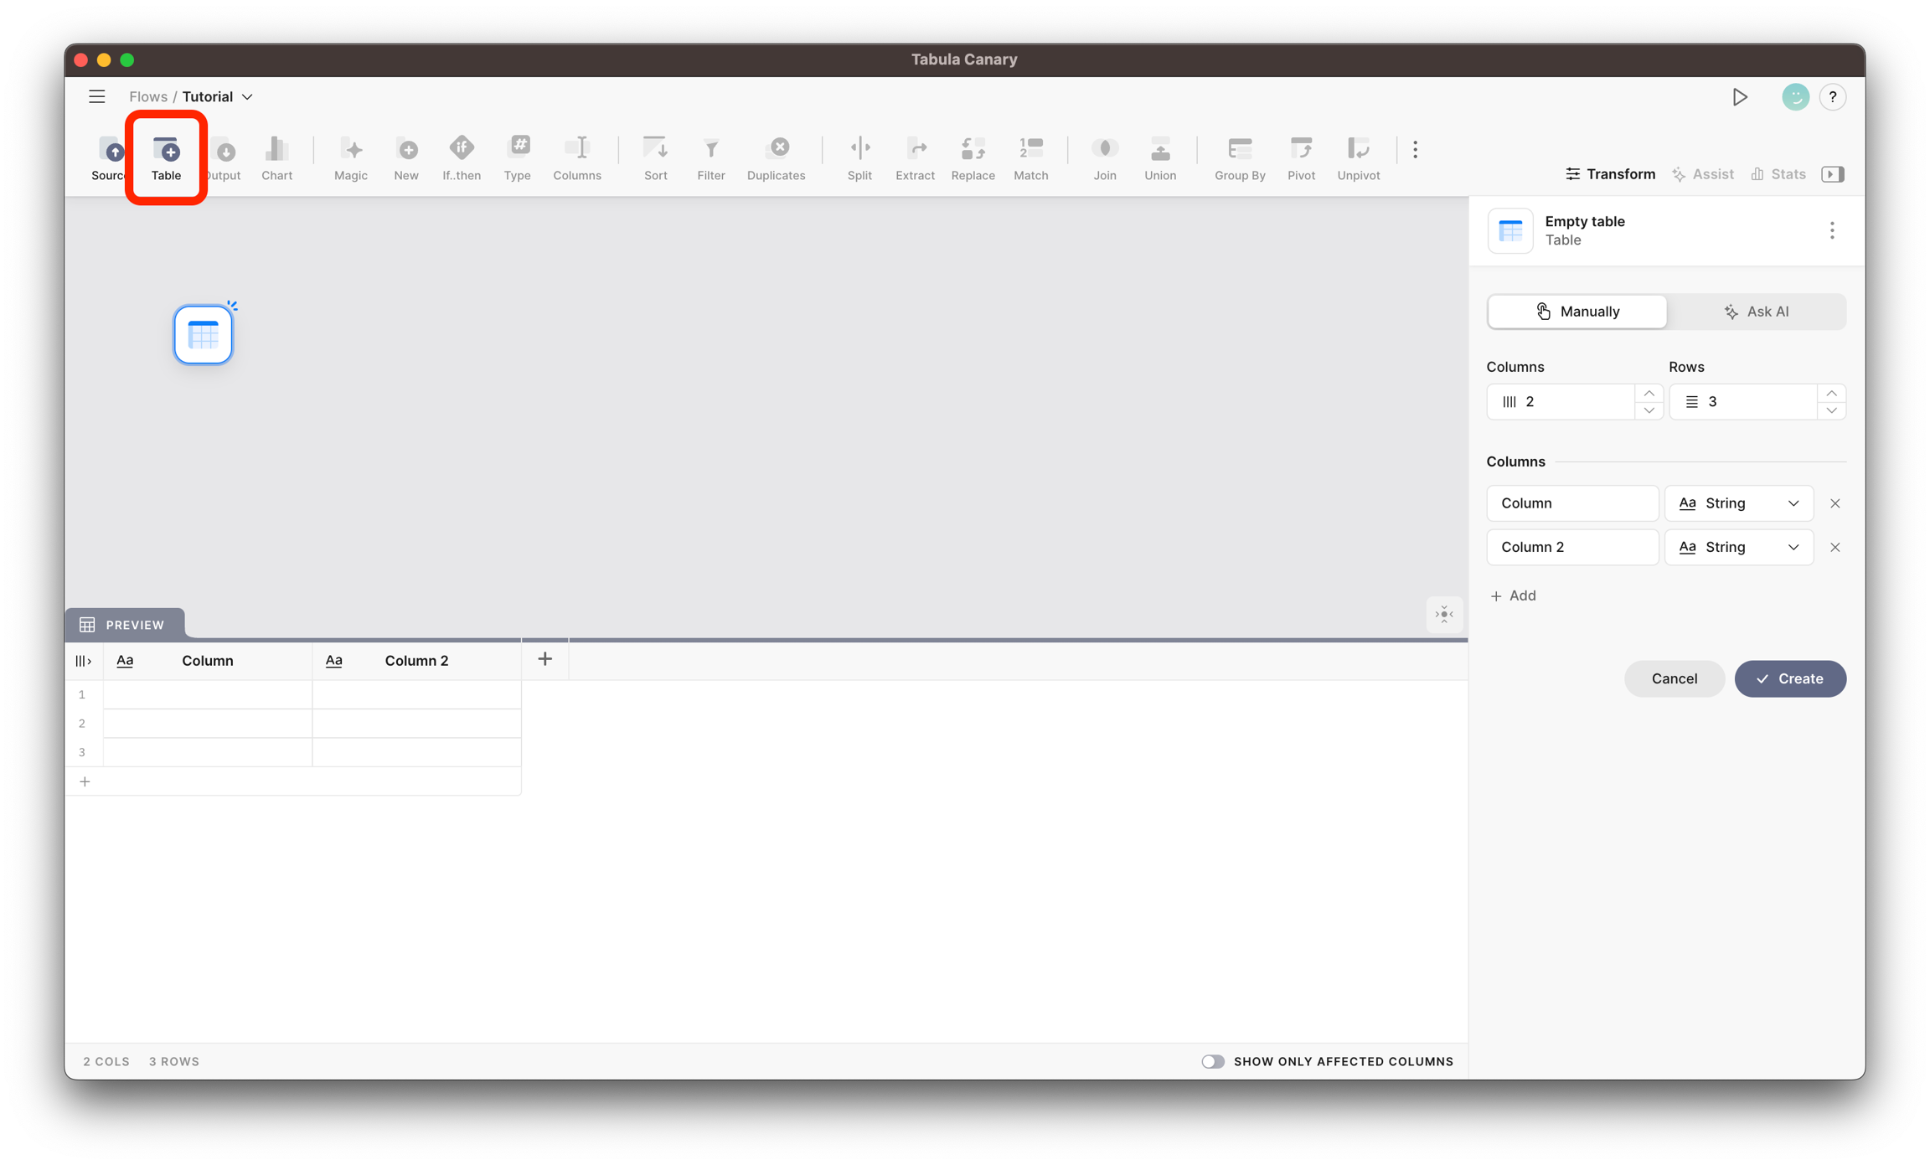This screenshot has width=1930, height=1165.
Task: Switch to Ask AI mode
Action: point(1757,312)
